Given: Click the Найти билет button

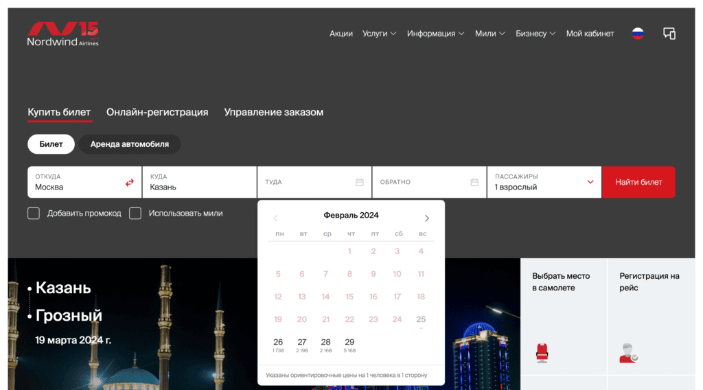Looking at the screenshot, I should 638,182.
